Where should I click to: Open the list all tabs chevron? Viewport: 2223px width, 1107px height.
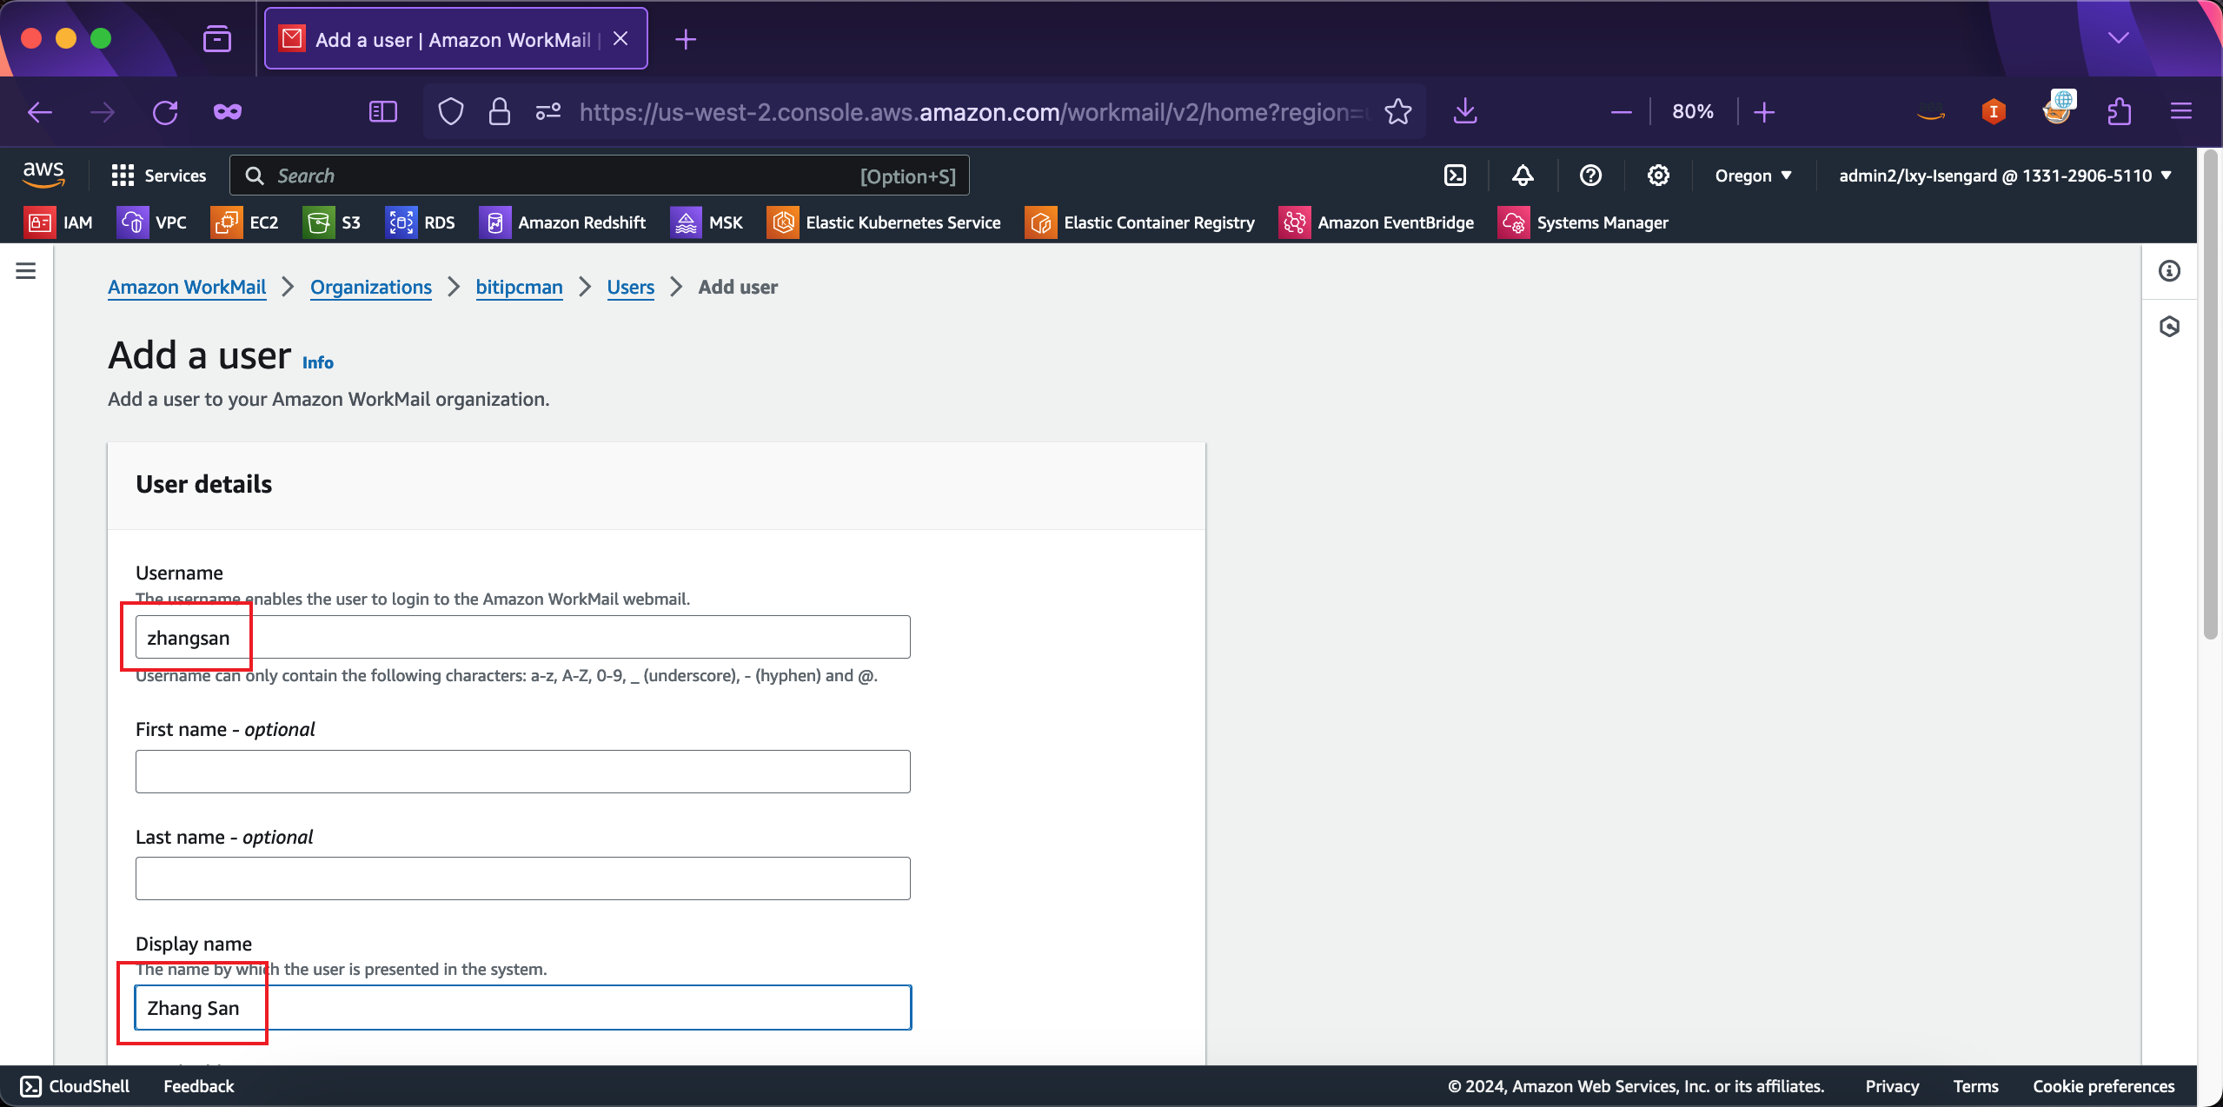(x=2119, y=38)
